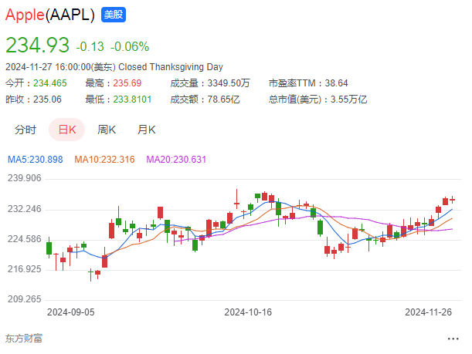
Task: Click the 232.246 y-axis label
Action: click(x=25, y=209)
